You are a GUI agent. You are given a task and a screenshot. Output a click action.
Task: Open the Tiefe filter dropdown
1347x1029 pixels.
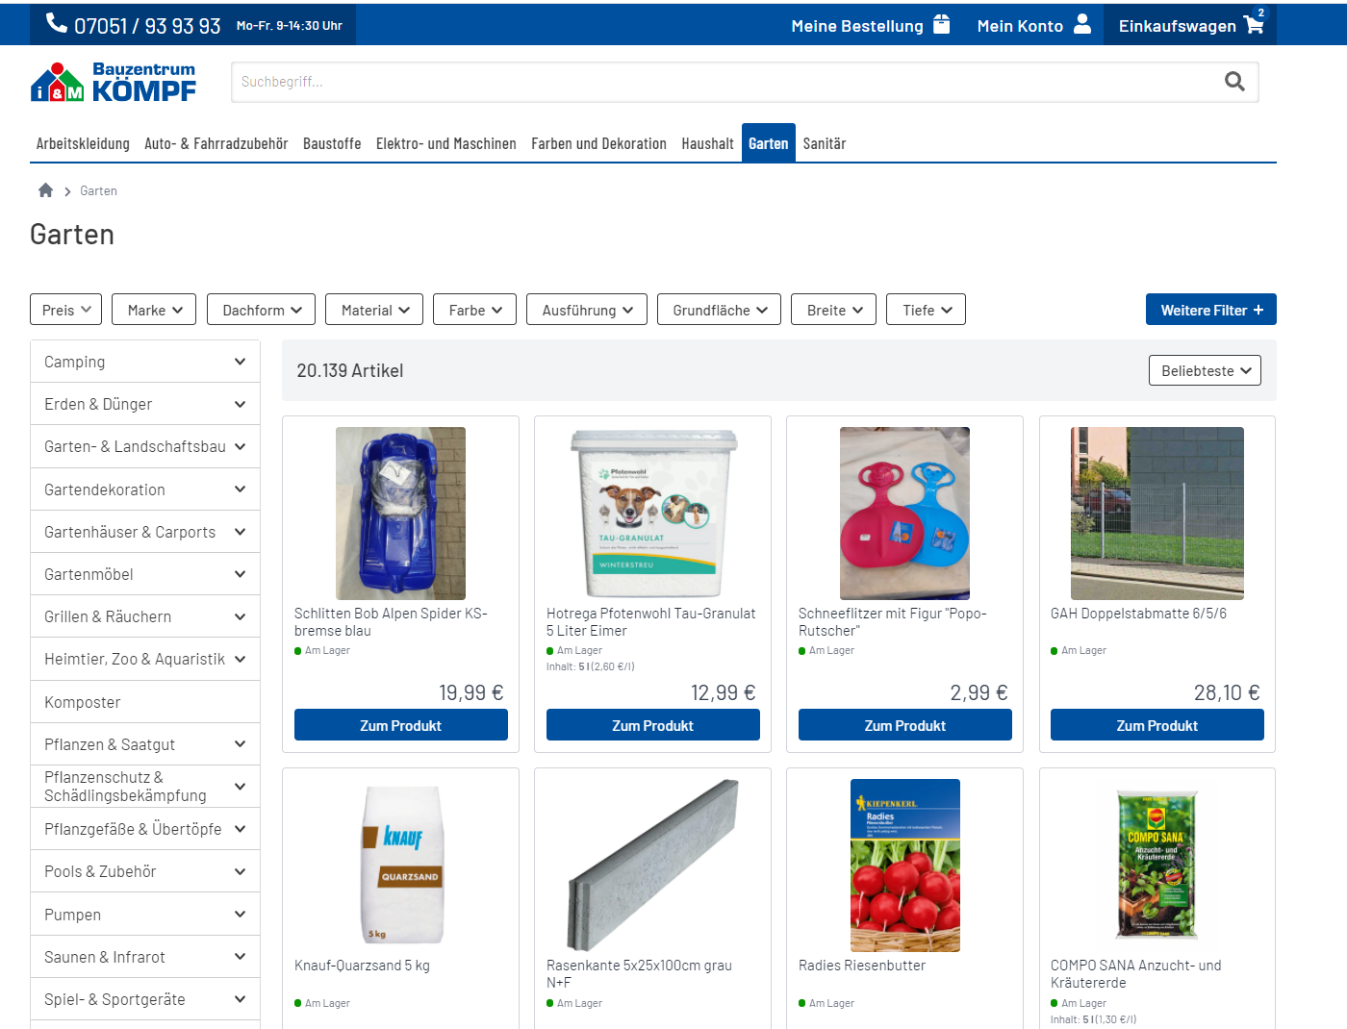[927, 310]
